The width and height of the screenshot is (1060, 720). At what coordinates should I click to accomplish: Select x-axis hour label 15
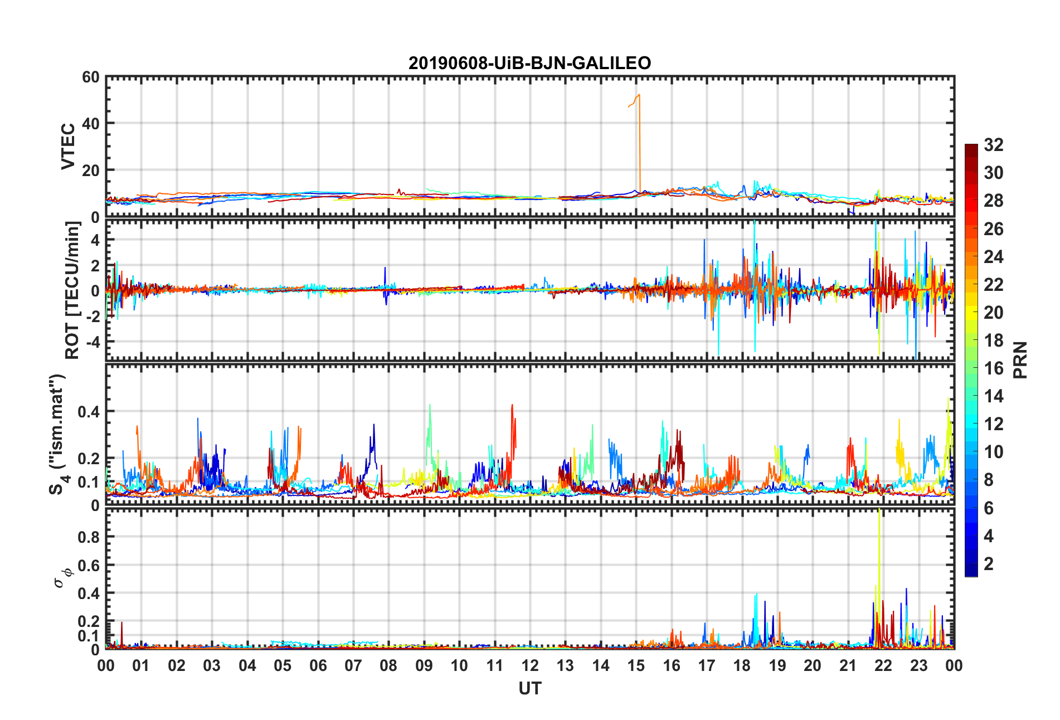(x=636, y=665)
